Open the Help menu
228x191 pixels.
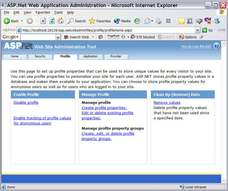[x=70, y=13]
